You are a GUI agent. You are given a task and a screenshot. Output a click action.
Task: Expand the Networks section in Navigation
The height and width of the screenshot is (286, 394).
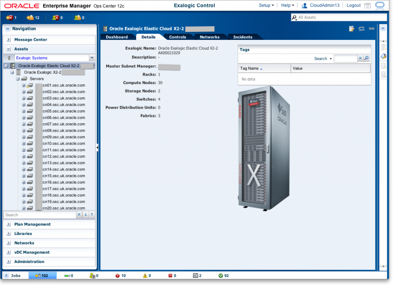[9, 243]
